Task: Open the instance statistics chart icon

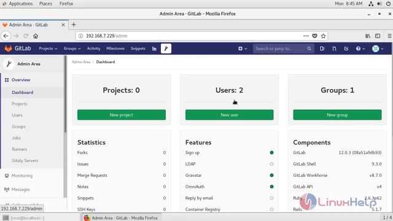Action: (154, 48)
